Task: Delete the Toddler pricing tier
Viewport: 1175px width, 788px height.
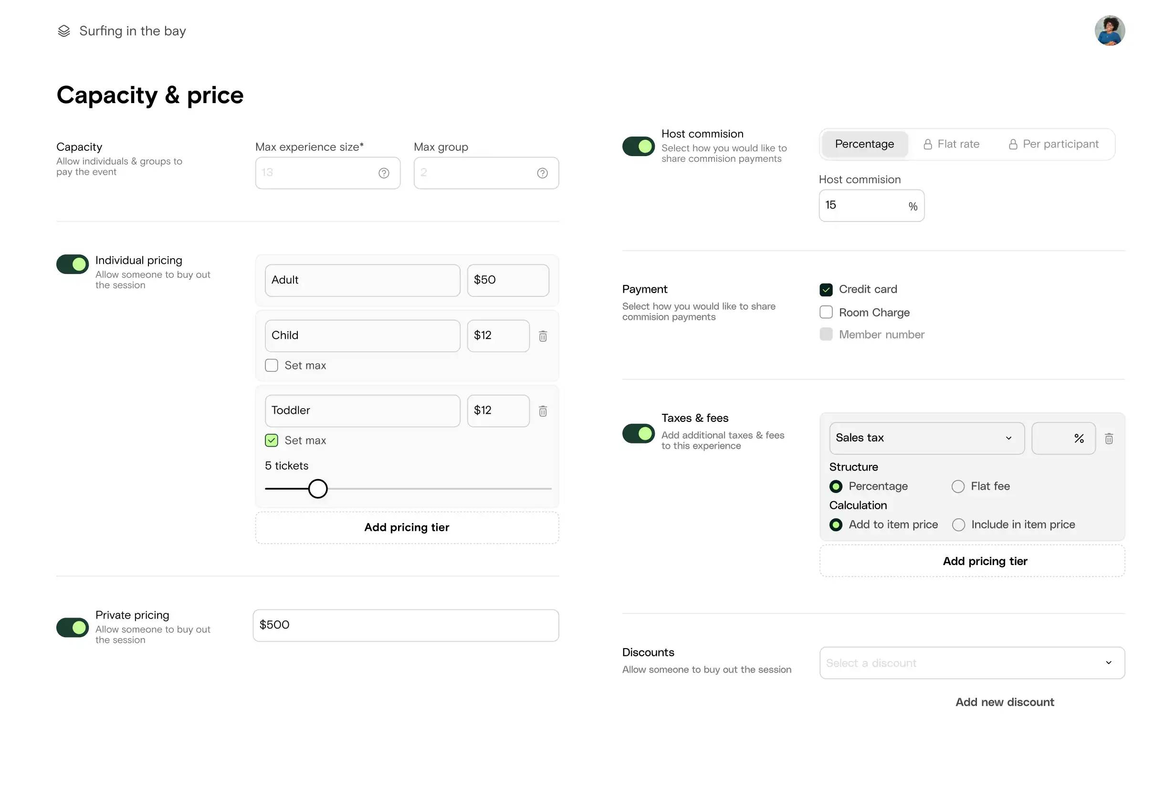Action: [x=543, y=411]
